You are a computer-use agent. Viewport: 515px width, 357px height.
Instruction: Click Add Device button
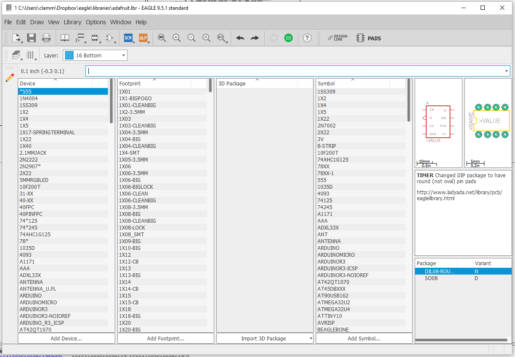66,338
